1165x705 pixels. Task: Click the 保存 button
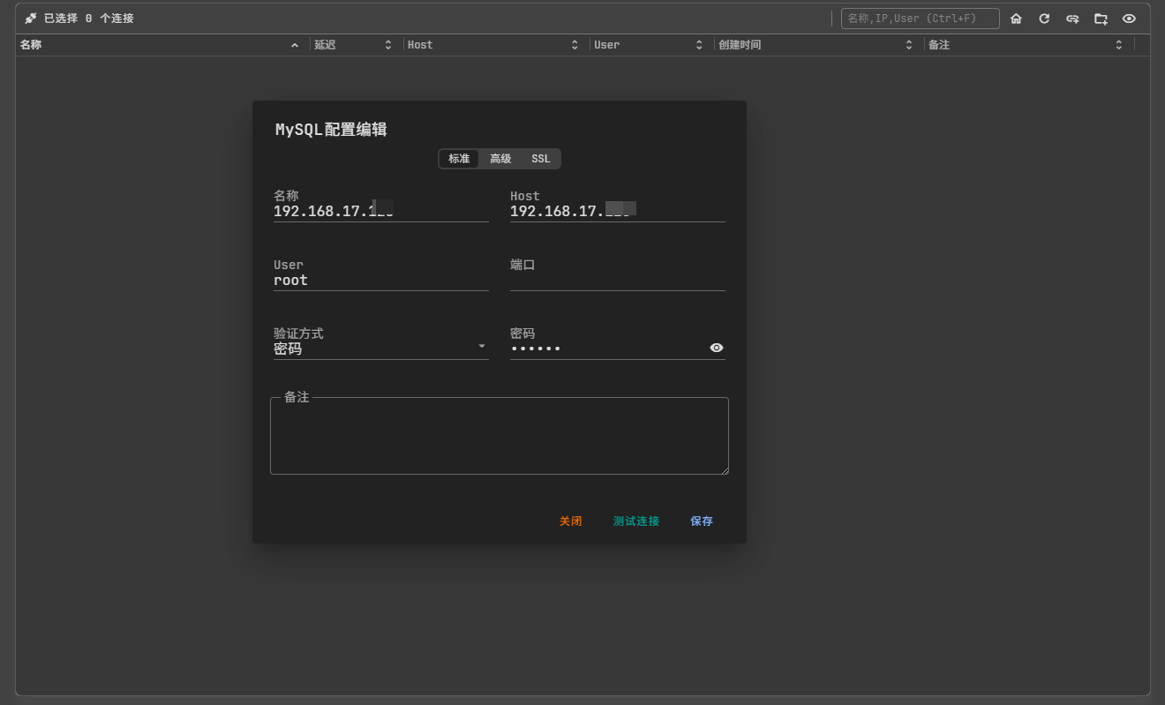point(702,521)
